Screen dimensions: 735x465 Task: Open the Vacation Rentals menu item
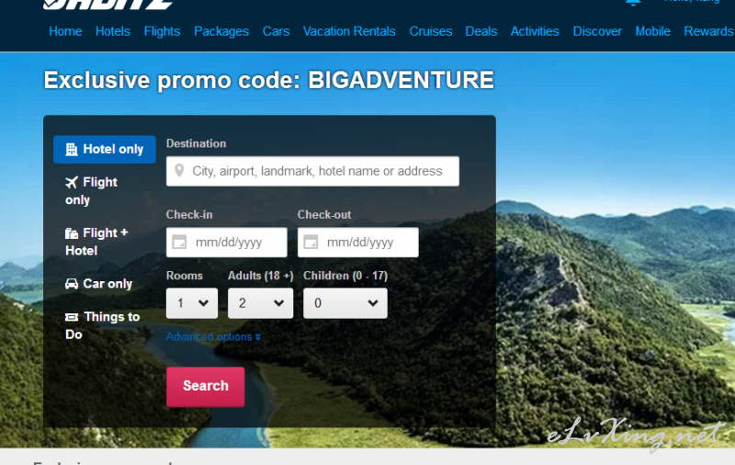click(x=349, y=31)
